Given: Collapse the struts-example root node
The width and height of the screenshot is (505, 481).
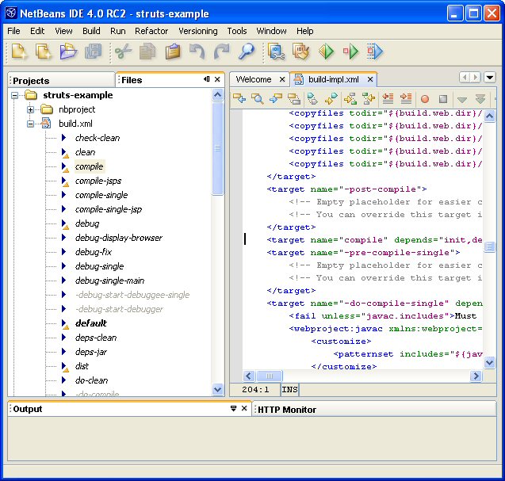Looking at the screenshot, I should click(14, 95).
